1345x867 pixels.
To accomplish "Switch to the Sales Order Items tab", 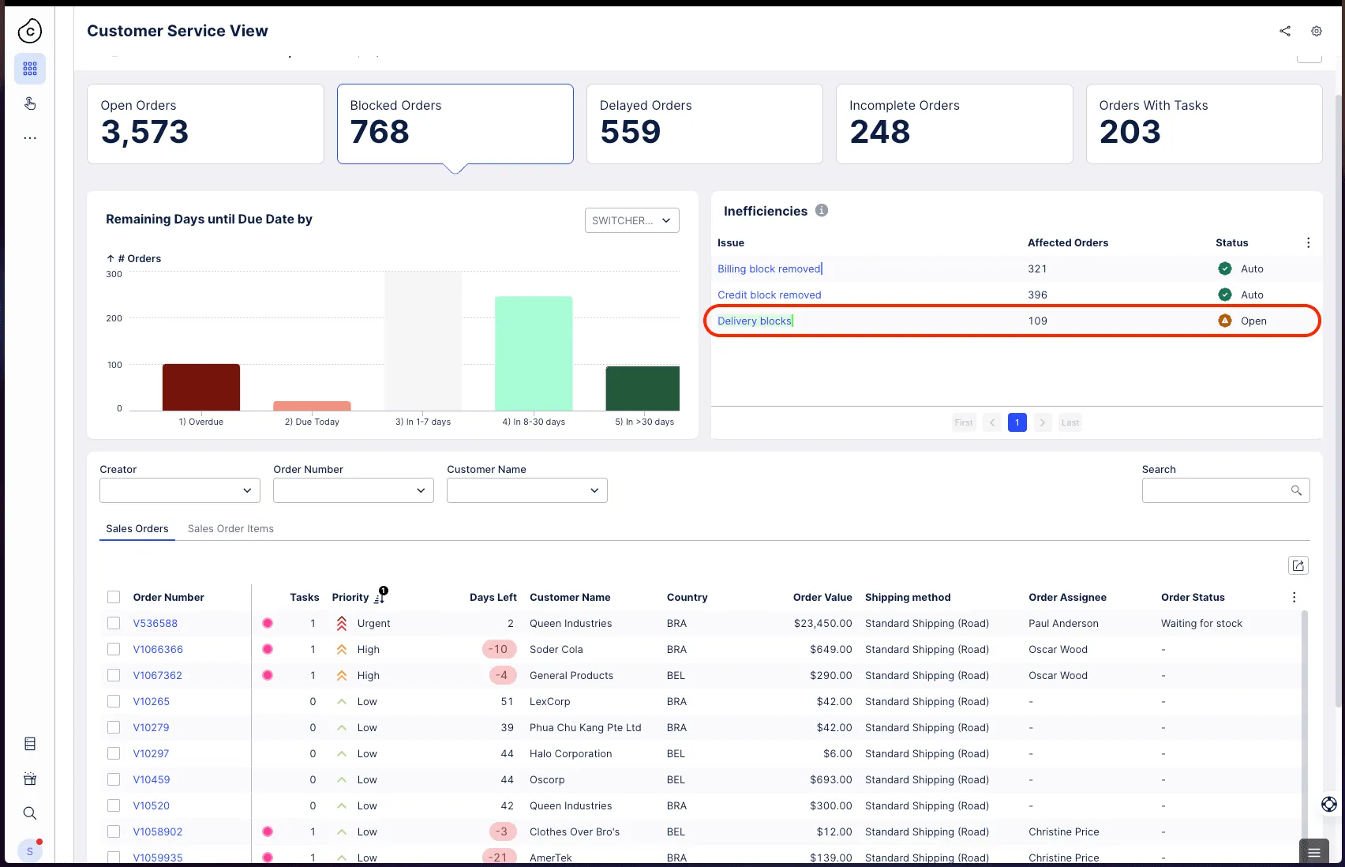I will pos(230,528).
